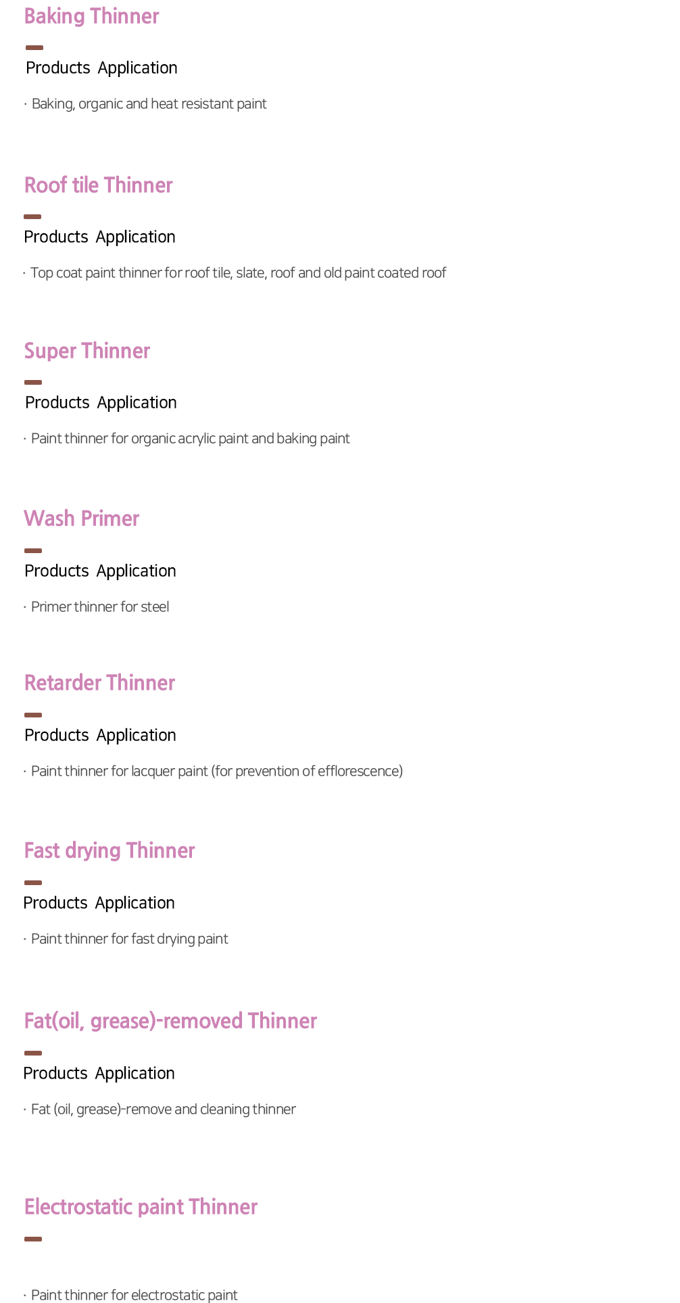Click paint thinner for electrostatic paint text
The width and height of the screenshot is (680, 1303).
click(x=134, y=1295)
